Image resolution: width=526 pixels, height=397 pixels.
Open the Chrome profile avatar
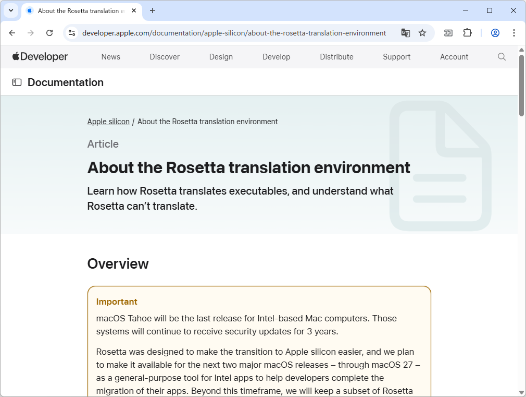coord(495,33)
